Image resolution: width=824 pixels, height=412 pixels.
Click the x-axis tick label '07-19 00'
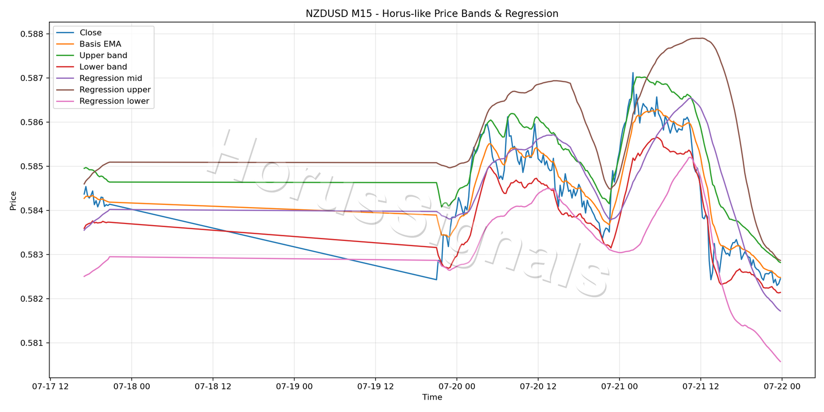(x=294, y=386)
